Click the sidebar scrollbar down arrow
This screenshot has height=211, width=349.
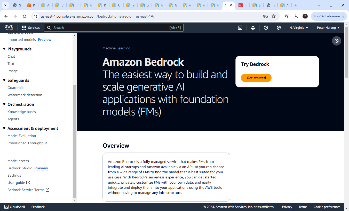(75, 200)
